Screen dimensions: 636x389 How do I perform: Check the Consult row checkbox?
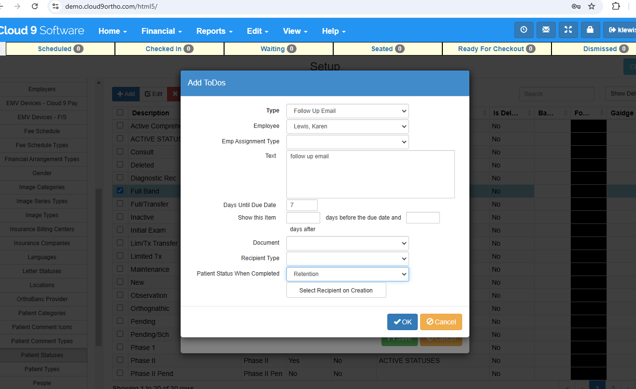pyautogui.click(x=120, y=152)
